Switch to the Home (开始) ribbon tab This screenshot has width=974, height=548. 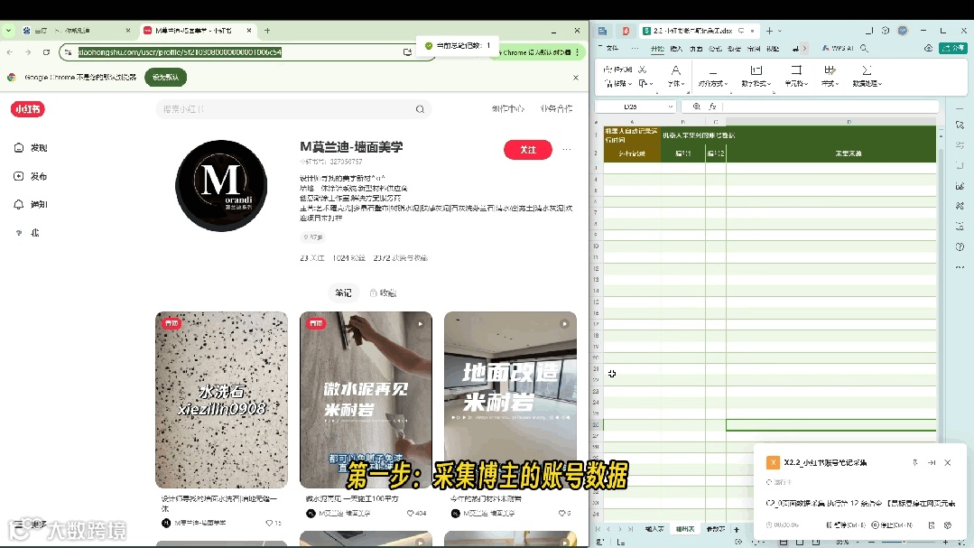657,49
